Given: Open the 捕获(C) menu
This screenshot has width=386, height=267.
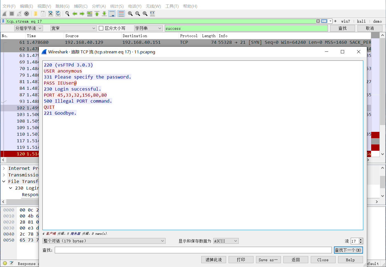Looking at the screenshot, I should pyautogui.click(x=81, y=6).
